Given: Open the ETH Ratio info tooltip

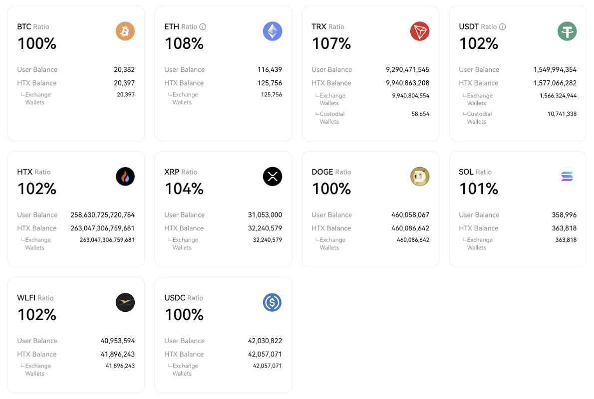Looking at the screenshot, I should pos(202,26).
